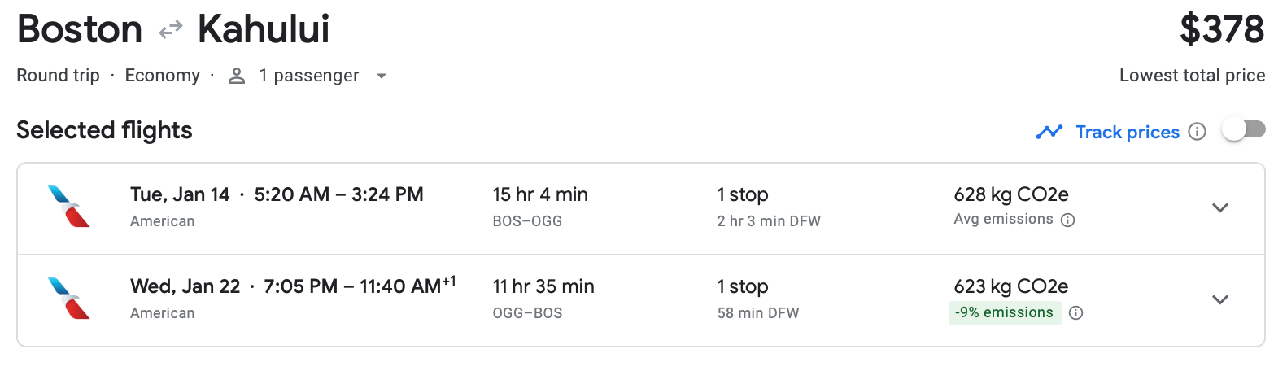Click the 2 hr 3 min DFW layover text
The image size is (1287, 371).
point(768,221)
